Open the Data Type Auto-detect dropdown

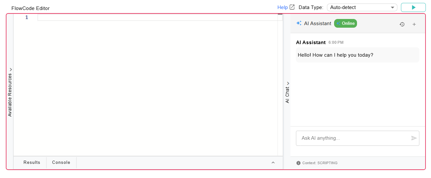(362, 7)
